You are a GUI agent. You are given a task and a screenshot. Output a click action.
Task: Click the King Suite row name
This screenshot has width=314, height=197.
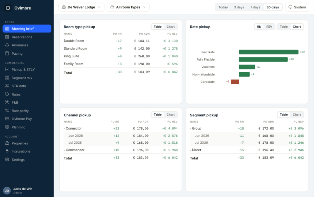point(72,56)
